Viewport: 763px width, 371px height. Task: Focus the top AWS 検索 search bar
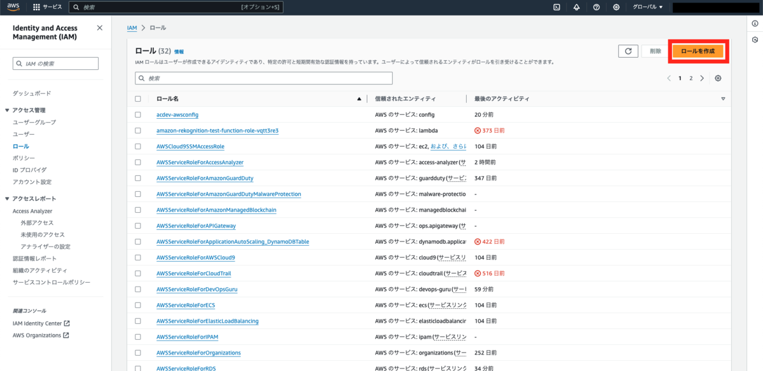point(175,7)
